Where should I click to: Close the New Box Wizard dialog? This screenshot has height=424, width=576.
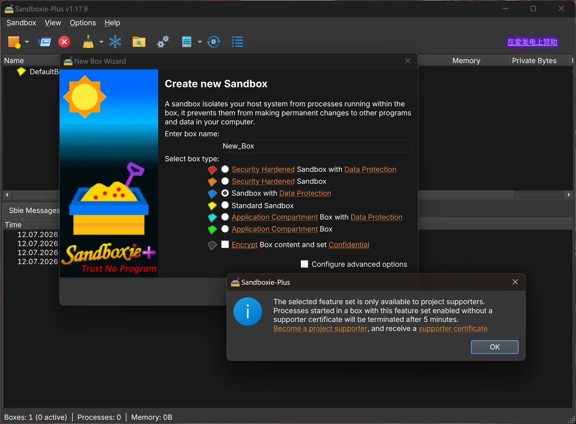[408, 61]
